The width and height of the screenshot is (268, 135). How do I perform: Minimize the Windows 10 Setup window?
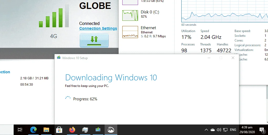click(209, 58)
